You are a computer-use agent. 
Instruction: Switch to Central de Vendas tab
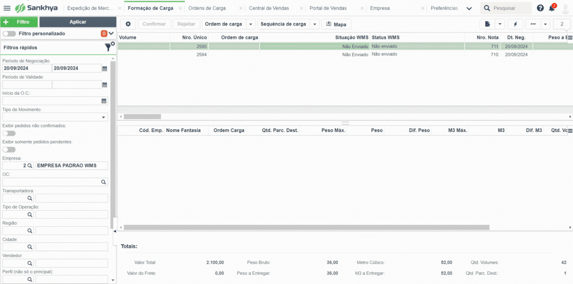coord(269,8)
